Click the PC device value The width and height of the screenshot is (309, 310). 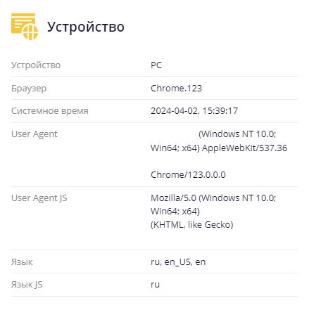156,65
